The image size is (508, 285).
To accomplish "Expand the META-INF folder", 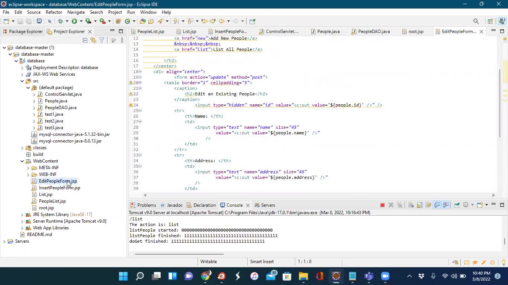I will [x=28, y=168].
